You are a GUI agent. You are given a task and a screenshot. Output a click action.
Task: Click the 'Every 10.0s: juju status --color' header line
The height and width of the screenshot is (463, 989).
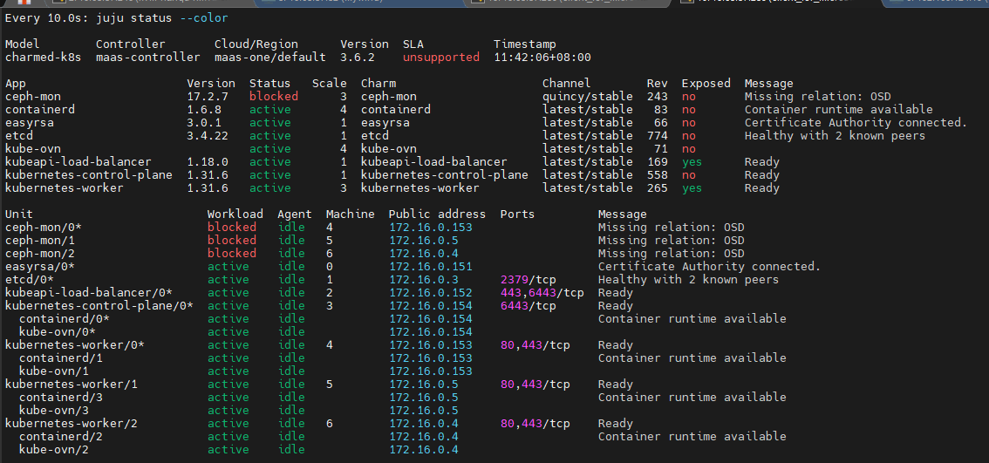pos(117,17)
